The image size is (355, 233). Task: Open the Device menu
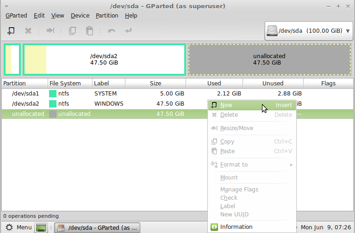(80, 16)
